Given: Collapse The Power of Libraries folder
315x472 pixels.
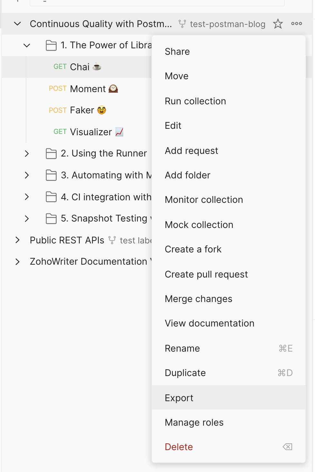Looking at the screenshot, I should [x=27, y=45].
